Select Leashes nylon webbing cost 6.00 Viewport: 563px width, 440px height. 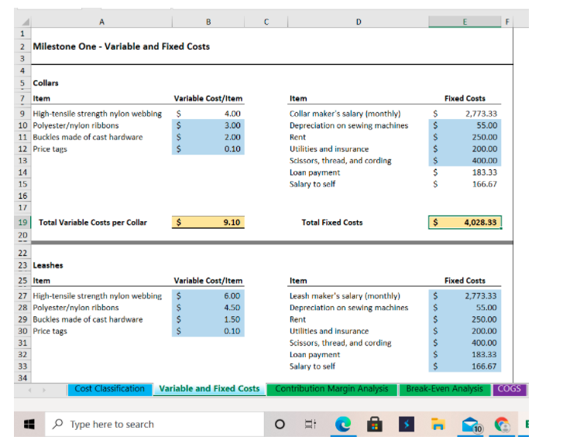[208, 296]
